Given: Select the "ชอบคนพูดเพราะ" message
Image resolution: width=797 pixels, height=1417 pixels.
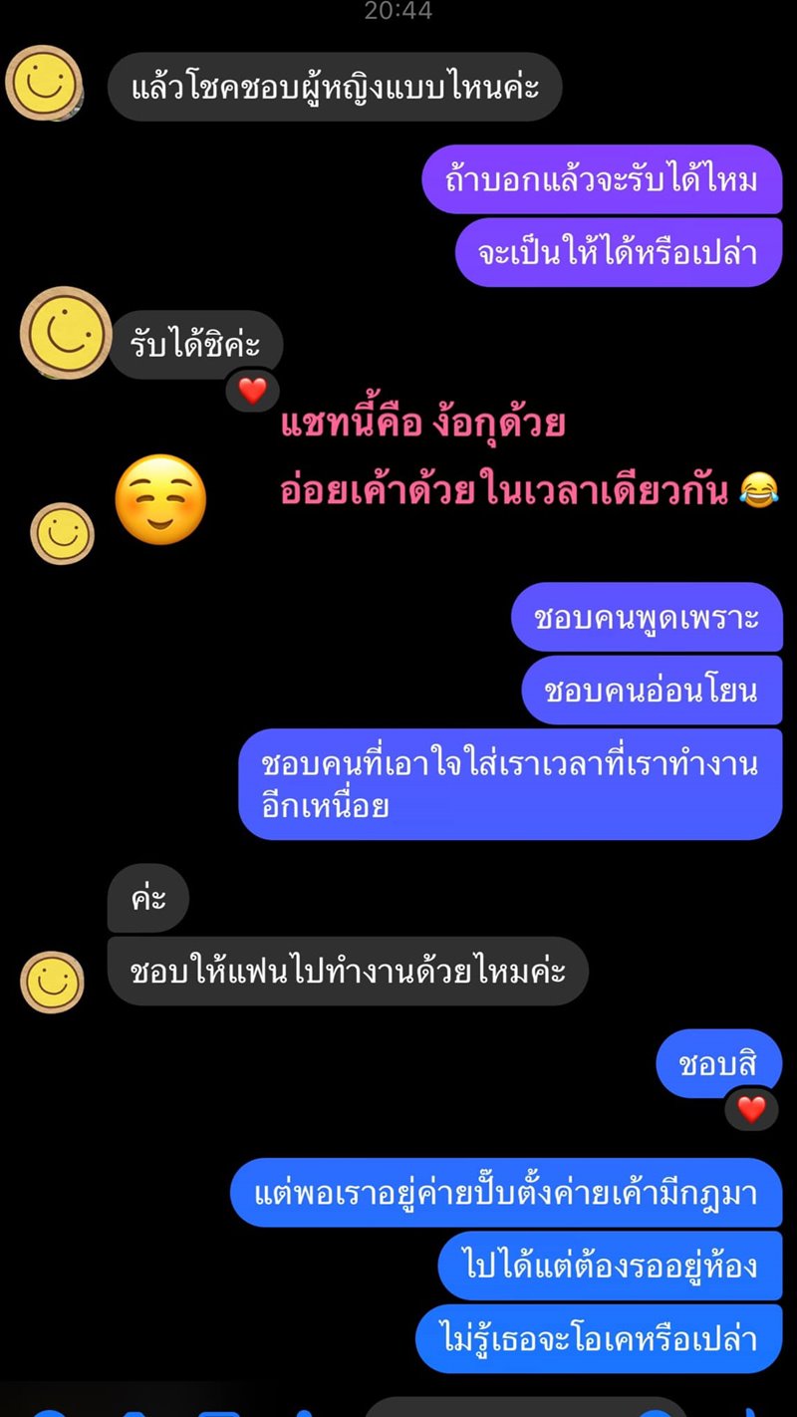Looking at the screenshot, I should [647, 617].
